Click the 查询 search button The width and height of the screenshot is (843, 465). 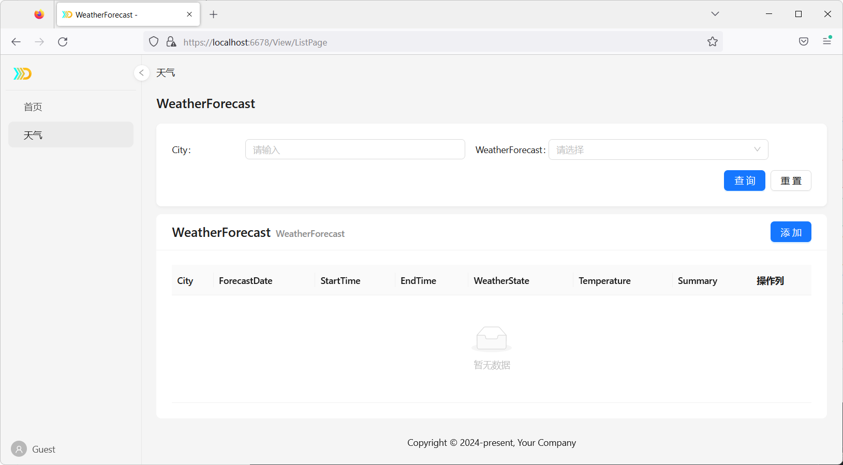[x=745, y=181]
